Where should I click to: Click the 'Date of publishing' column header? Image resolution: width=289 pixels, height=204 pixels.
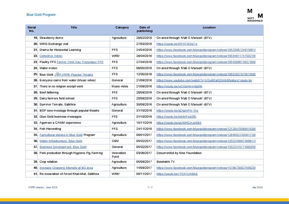click(x=144, y=29)
